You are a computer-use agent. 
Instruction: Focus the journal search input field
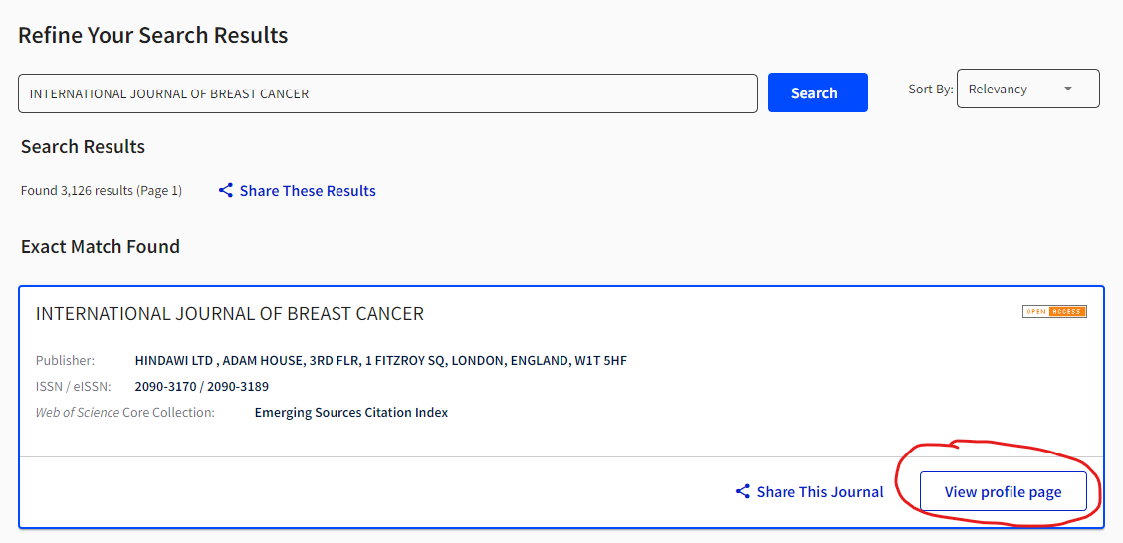(x=387, y=93)
